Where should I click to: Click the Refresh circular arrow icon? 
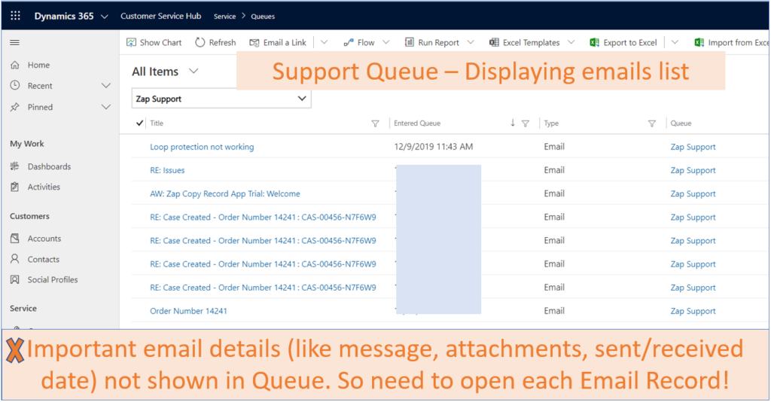coord(200,43)
